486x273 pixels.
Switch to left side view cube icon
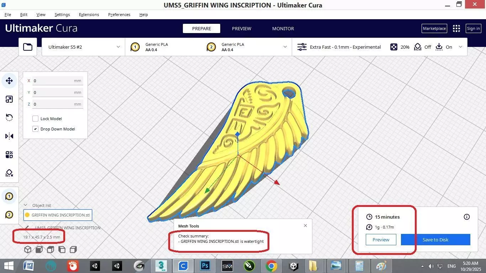62,250
